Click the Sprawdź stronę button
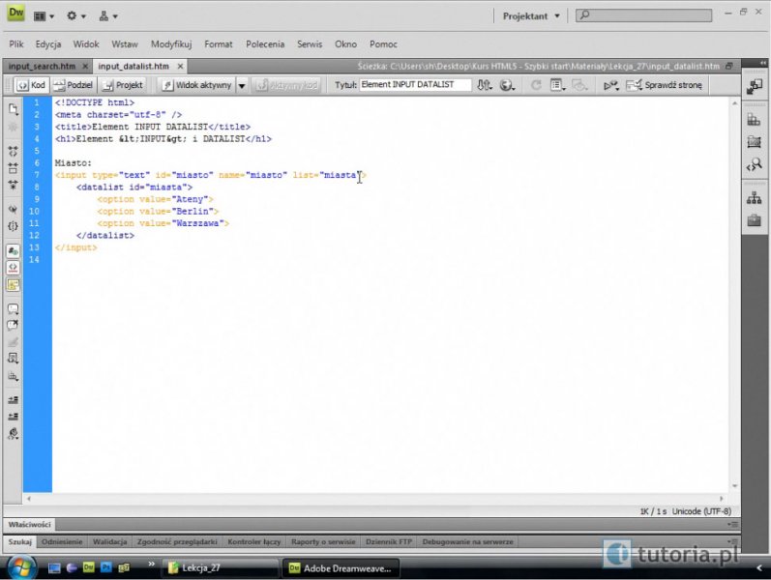Screen dimensions: 771x580 tap(666, 85)
